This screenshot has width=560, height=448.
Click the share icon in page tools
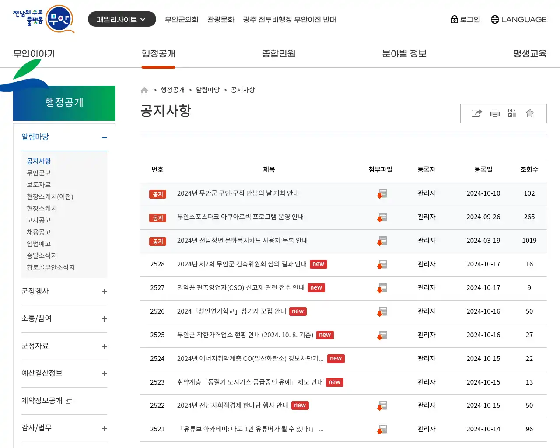coord(477,113)
